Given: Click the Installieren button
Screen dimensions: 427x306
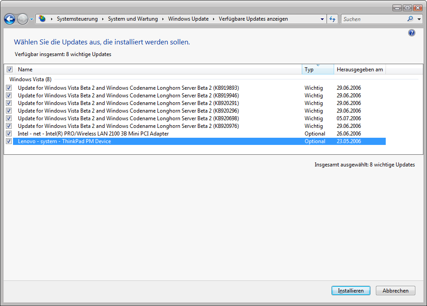Looking at the screenshot, I should click(x=351, y=291).
